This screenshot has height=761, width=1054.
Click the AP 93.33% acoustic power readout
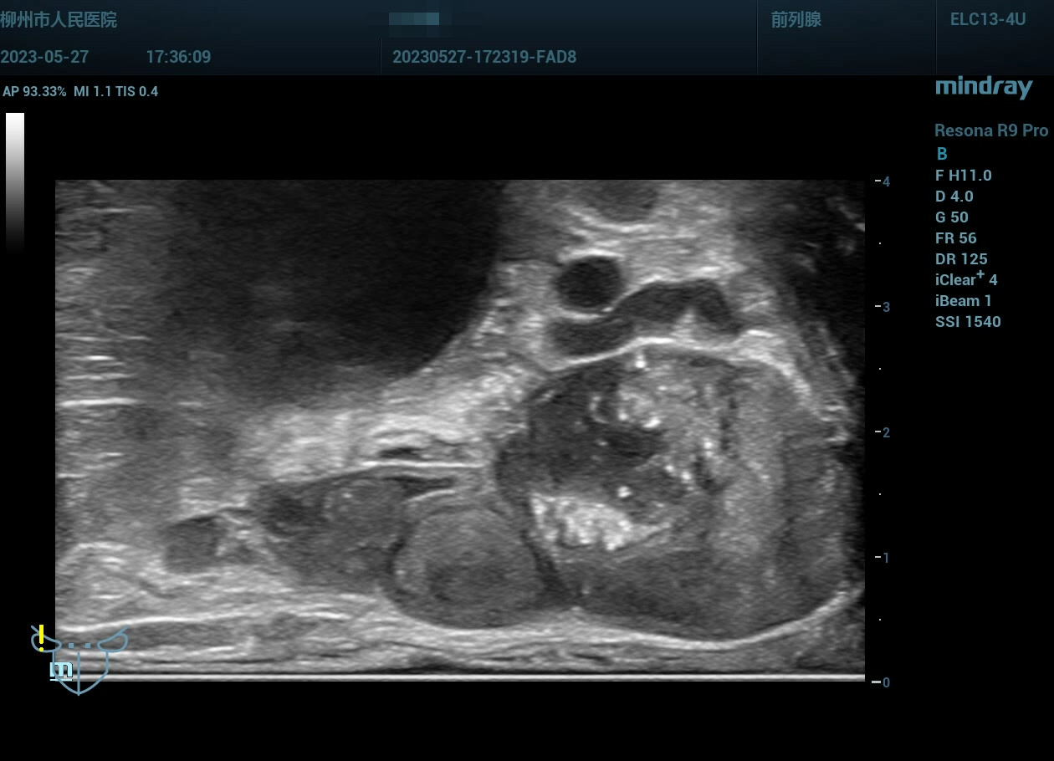pyautogui.click(x=34, y=92)
